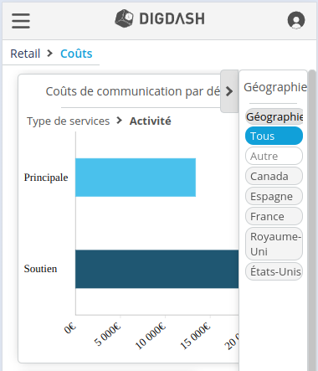Open the user account profile icon

tap(296, 20)
